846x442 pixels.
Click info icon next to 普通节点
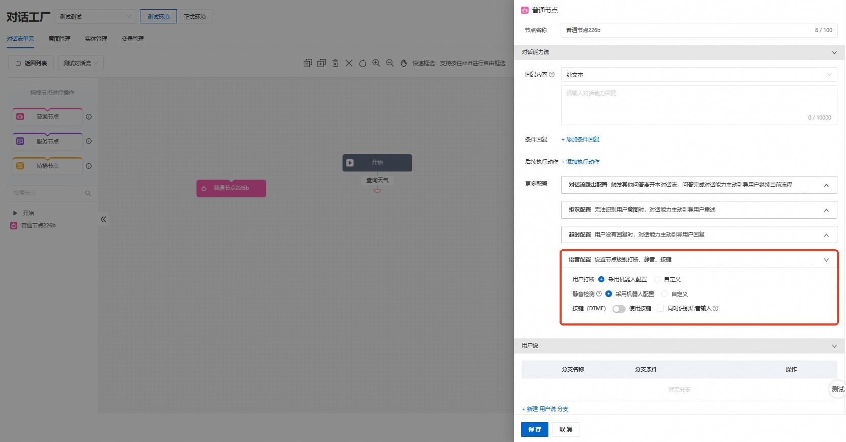[x=89, y=116]
